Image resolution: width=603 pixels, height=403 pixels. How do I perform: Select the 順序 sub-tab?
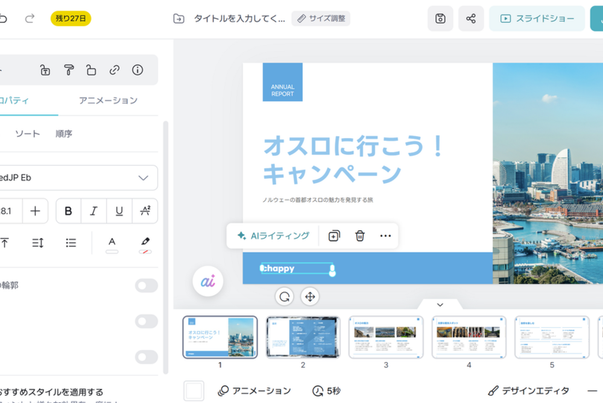[x=64, y=134]
